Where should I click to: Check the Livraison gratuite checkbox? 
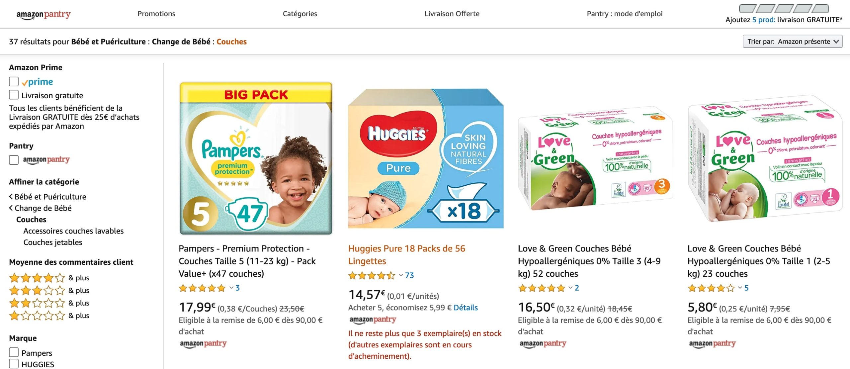(x=14, y=95)
